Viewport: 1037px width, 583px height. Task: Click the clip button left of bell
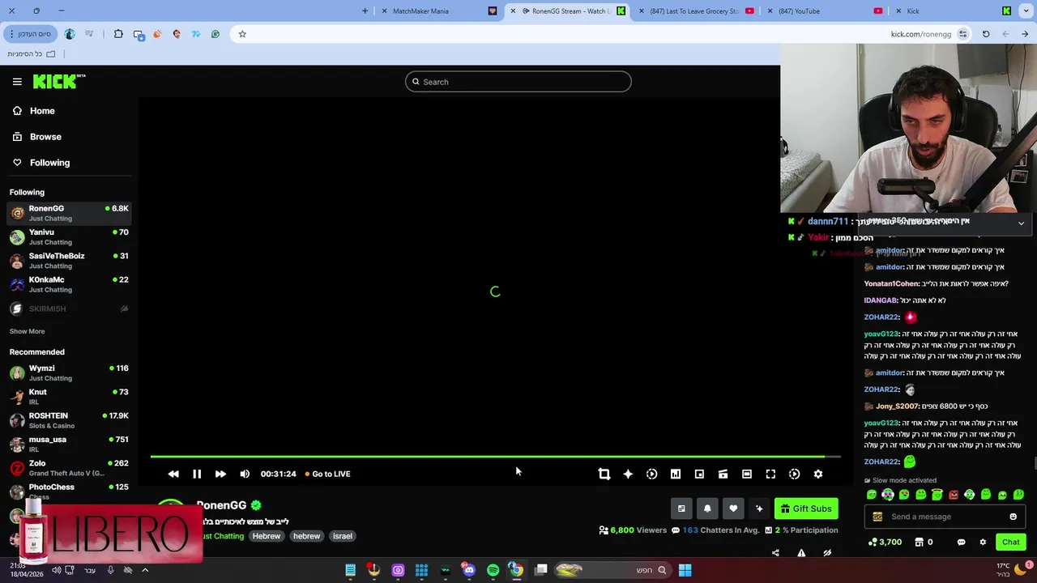coord(681,509)
